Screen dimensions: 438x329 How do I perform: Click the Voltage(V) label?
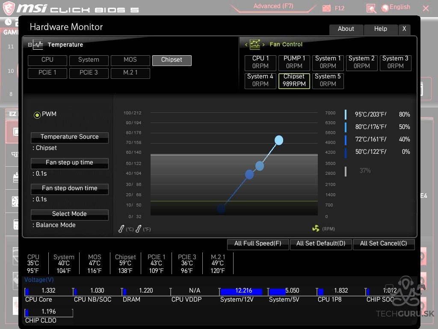[x=39, y=280]
